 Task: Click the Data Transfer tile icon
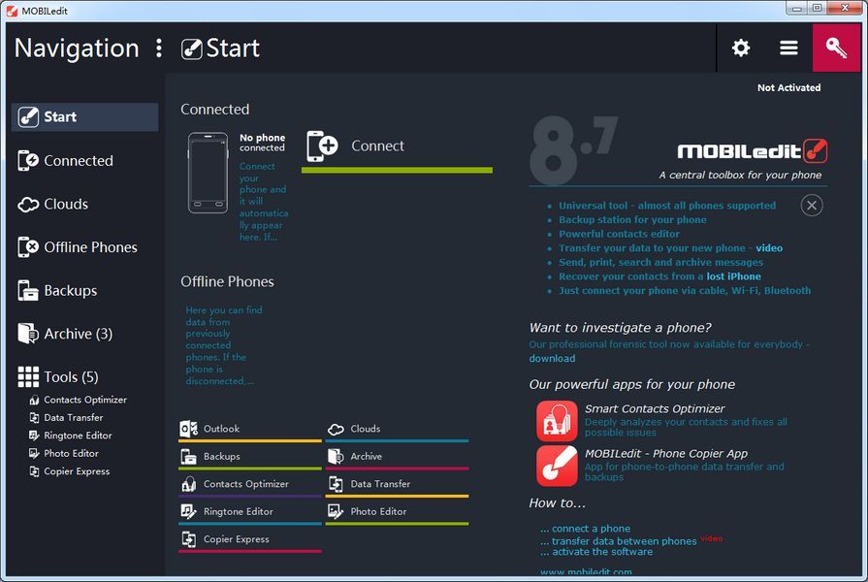coord(336,484)
